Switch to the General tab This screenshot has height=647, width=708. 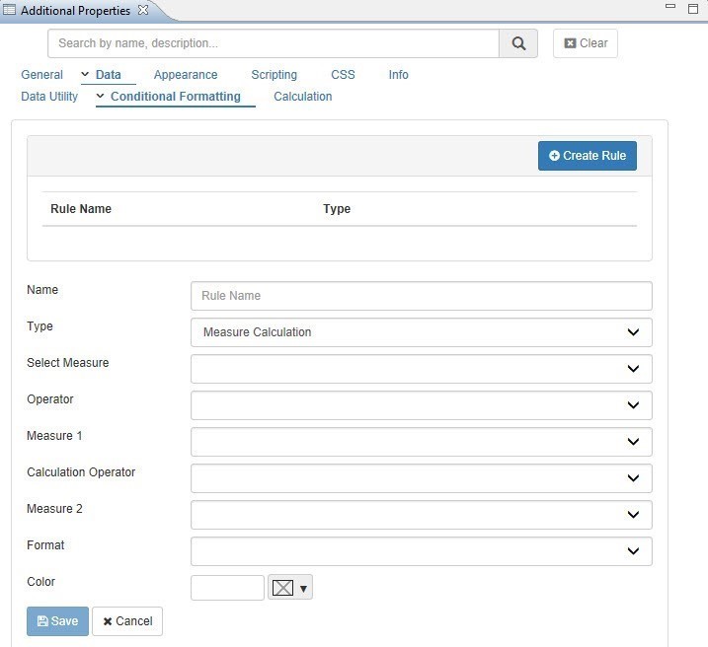41,75
